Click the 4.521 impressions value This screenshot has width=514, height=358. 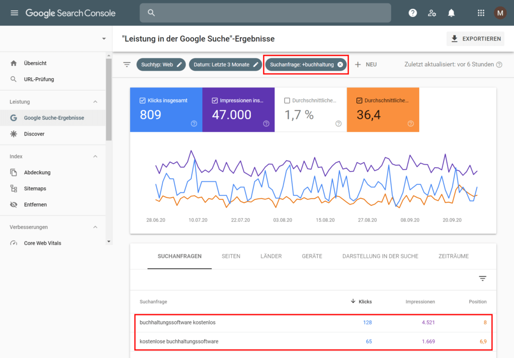[428, 322]
